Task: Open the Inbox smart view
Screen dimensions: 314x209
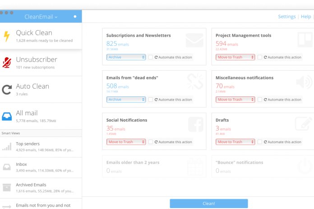Action: 41,168
